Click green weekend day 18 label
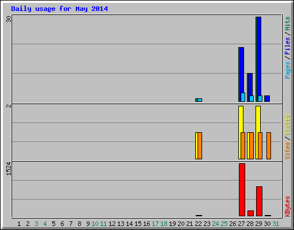The height and width of the screenshot is (230, 294). click(x=164, y=224)
